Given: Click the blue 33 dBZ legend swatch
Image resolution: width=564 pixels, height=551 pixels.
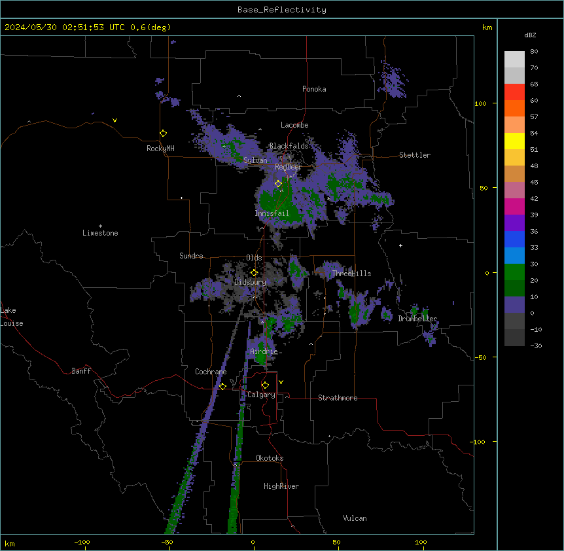Looking at the screenshot, I should pyautogui.click(x=514, y=239).
